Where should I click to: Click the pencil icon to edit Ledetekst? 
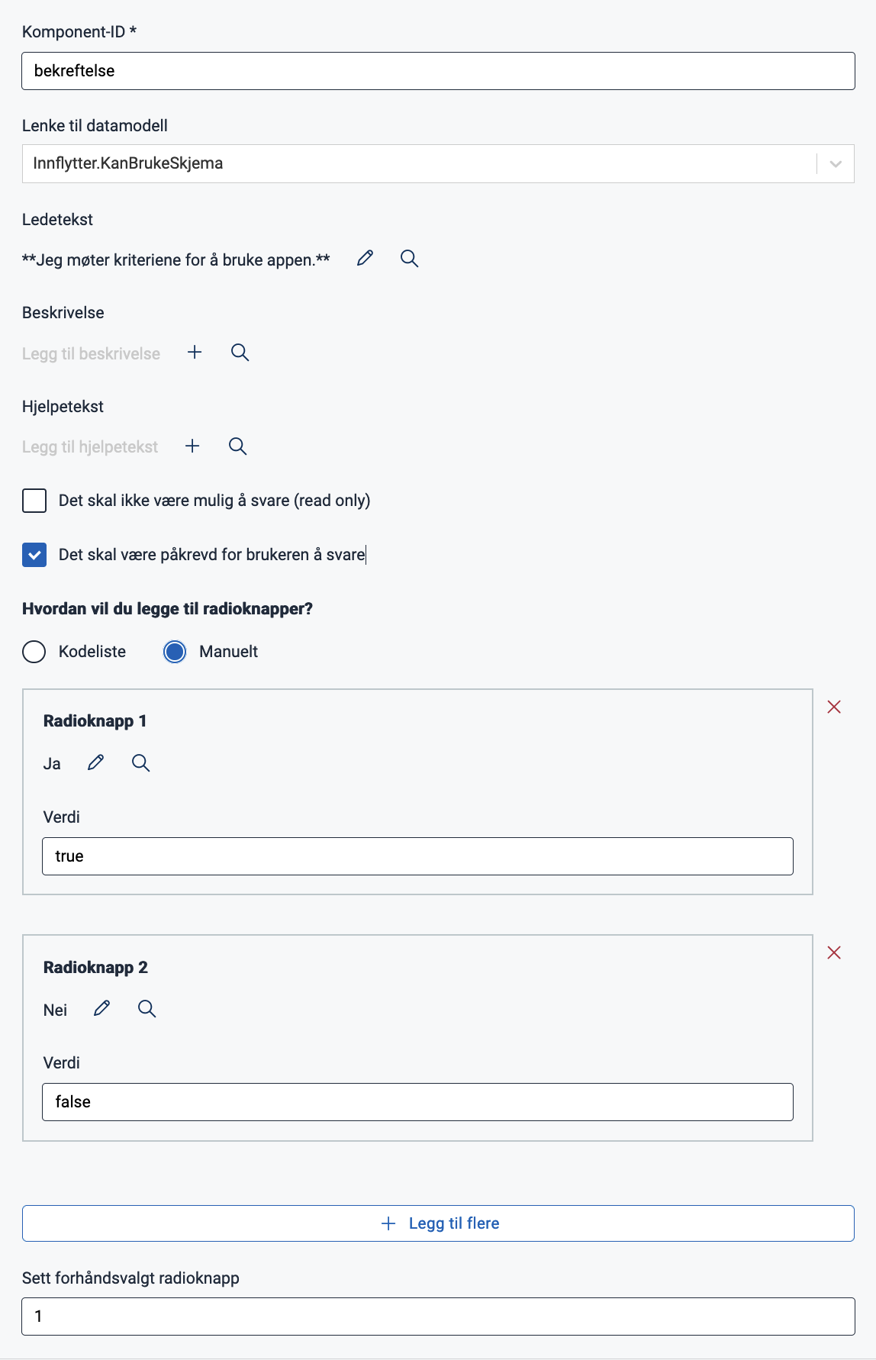pyautogui.click(x=366, y=259)
